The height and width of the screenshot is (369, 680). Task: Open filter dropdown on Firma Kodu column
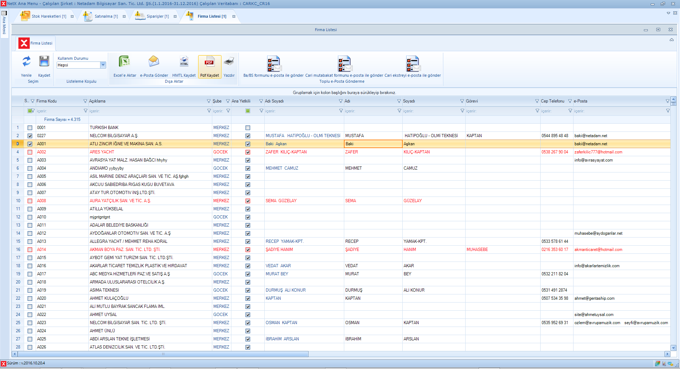(x=85, y=101)
